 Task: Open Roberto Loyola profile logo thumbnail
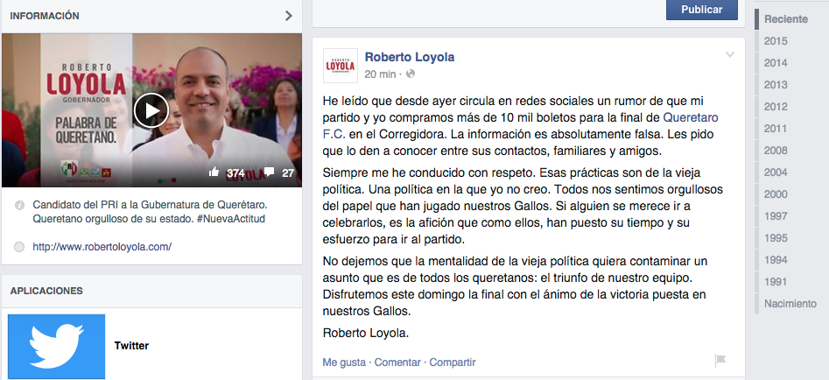340,66
